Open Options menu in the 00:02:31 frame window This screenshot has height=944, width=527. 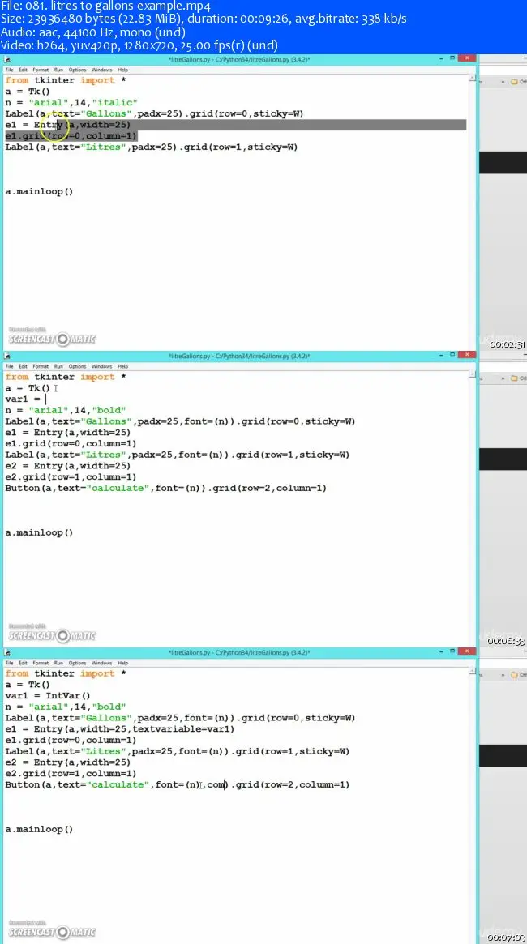pyautogui.click(x=77, y=70)
